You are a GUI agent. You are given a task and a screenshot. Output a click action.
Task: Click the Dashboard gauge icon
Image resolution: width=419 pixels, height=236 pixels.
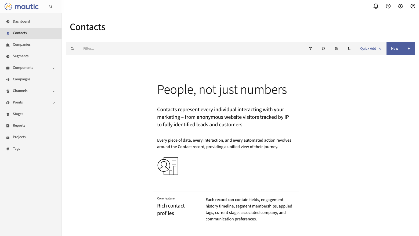pos(8,22)
